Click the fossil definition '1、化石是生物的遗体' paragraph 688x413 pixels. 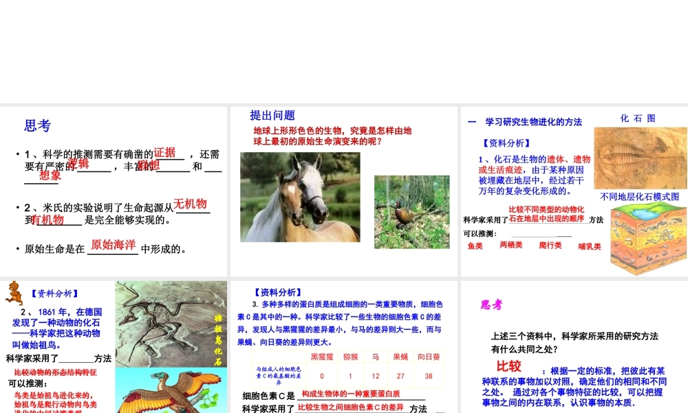coord(535,175)
